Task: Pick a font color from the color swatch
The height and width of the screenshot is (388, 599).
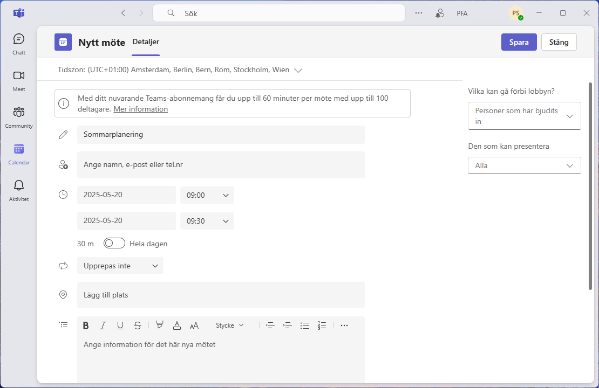Action: (176, 325)
